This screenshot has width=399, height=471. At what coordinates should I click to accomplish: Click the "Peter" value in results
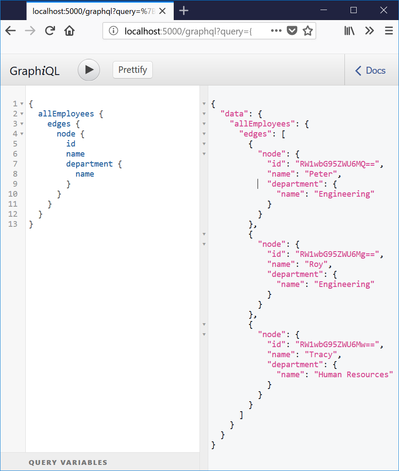click(321, 174)
